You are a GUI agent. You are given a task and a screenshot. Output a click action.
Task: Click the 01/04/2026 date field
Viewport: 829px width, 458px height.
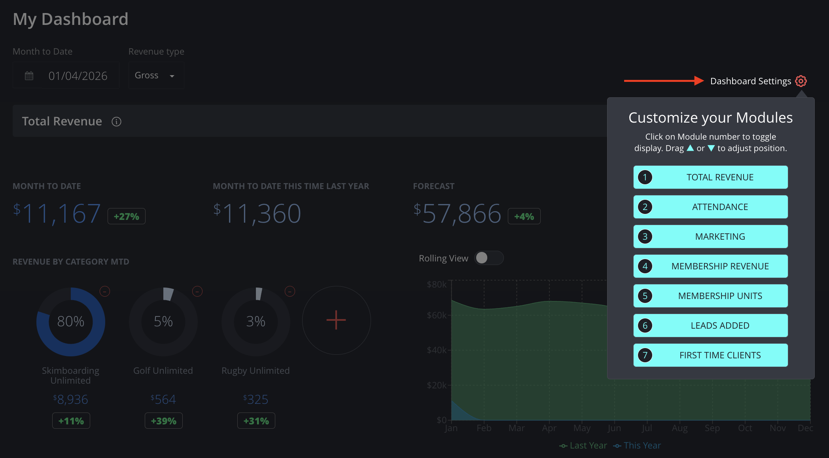(66, 75)
